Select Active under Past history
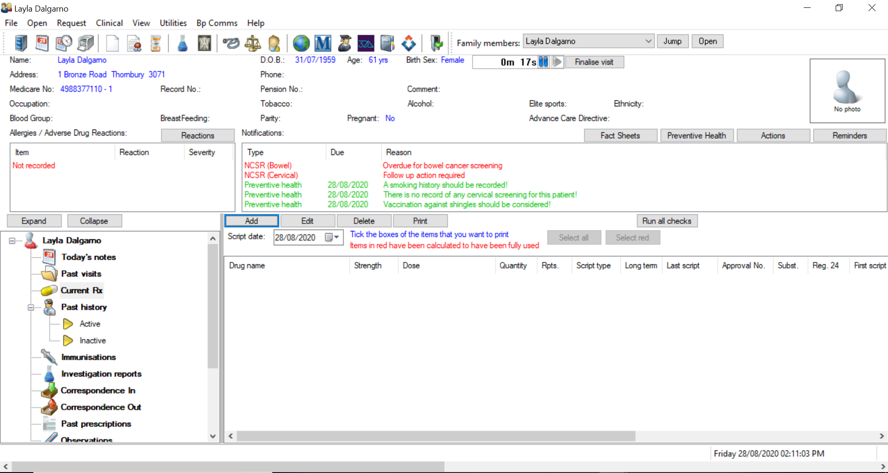 coord(90,324)
